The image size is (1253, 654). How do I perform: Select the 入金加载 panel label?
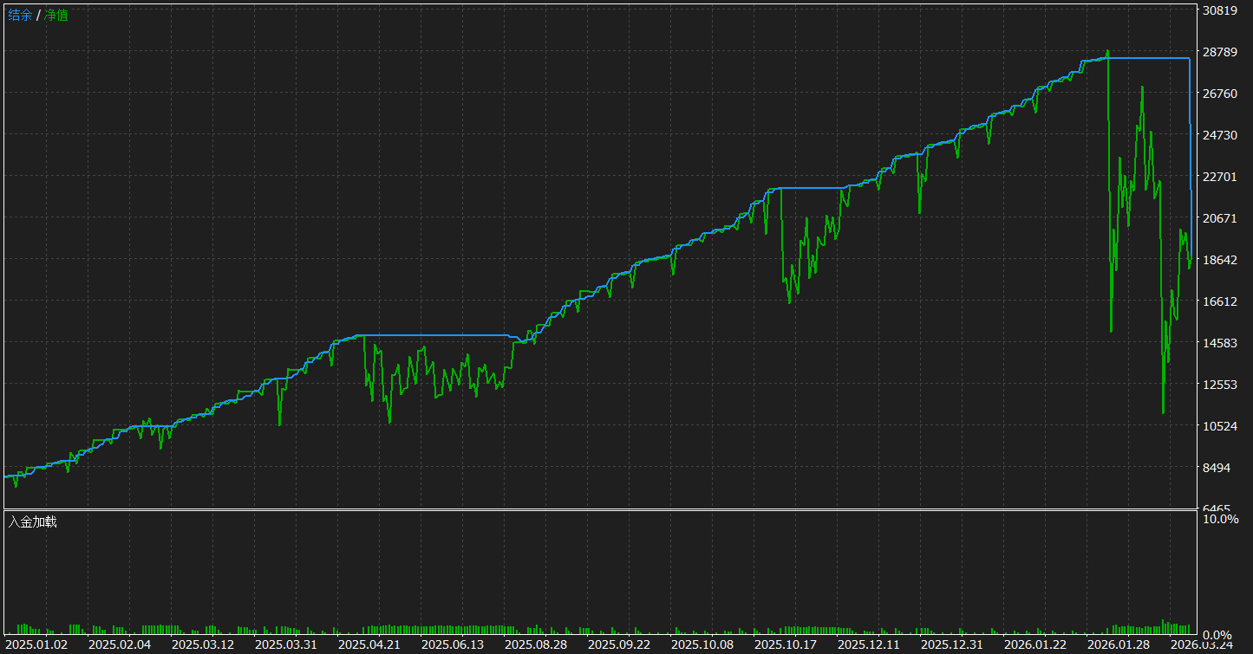pyautogui.click(x=32, y=521)
